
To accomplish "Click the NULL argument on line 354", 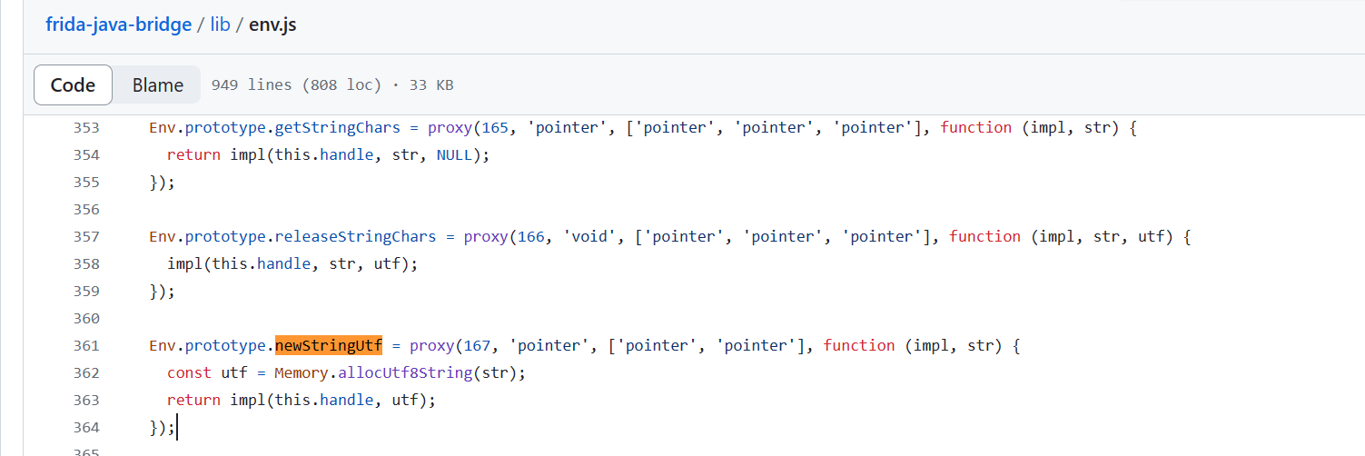I will pos(454,155).
